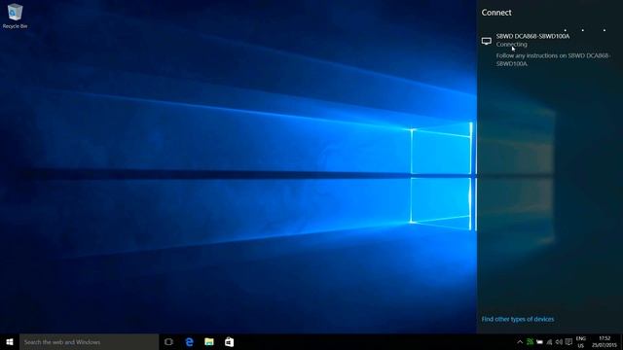The width and height of the screenshot is (623, 350).
Task: Open the Recycle Bin desktop icon
Action: [15, 16]
